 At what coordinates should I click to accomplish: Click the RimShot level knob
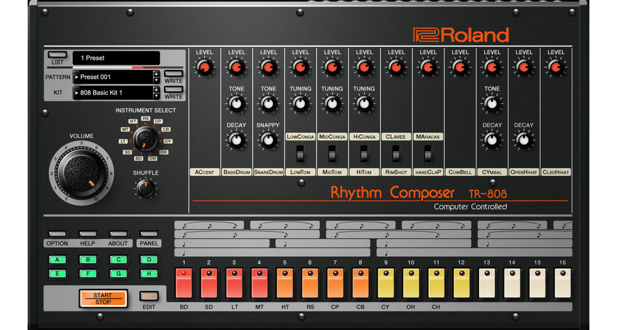point(396,67)
